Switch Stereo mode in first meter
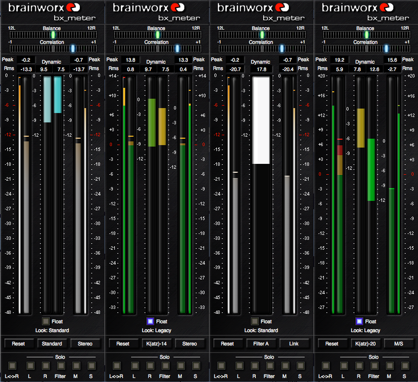This screenshot has width=418, height=382. [85, 344]
